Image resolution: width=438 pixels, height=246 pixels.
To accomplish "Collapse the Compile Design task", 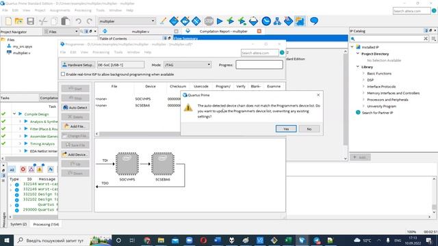I will (x=14, y=114).
